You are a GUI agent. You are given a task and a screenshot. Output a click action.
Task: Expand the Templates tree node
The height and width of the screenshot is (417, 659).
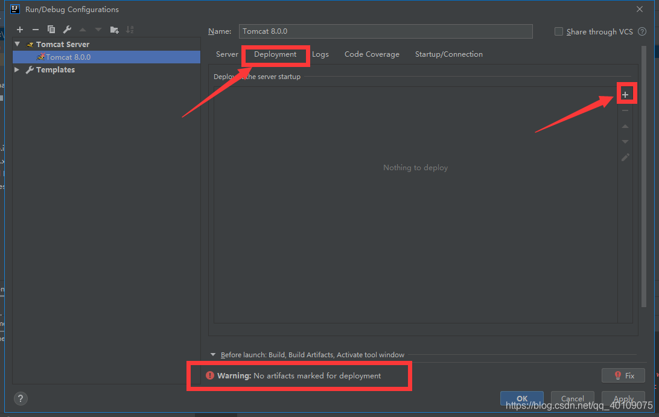(17, 70)
